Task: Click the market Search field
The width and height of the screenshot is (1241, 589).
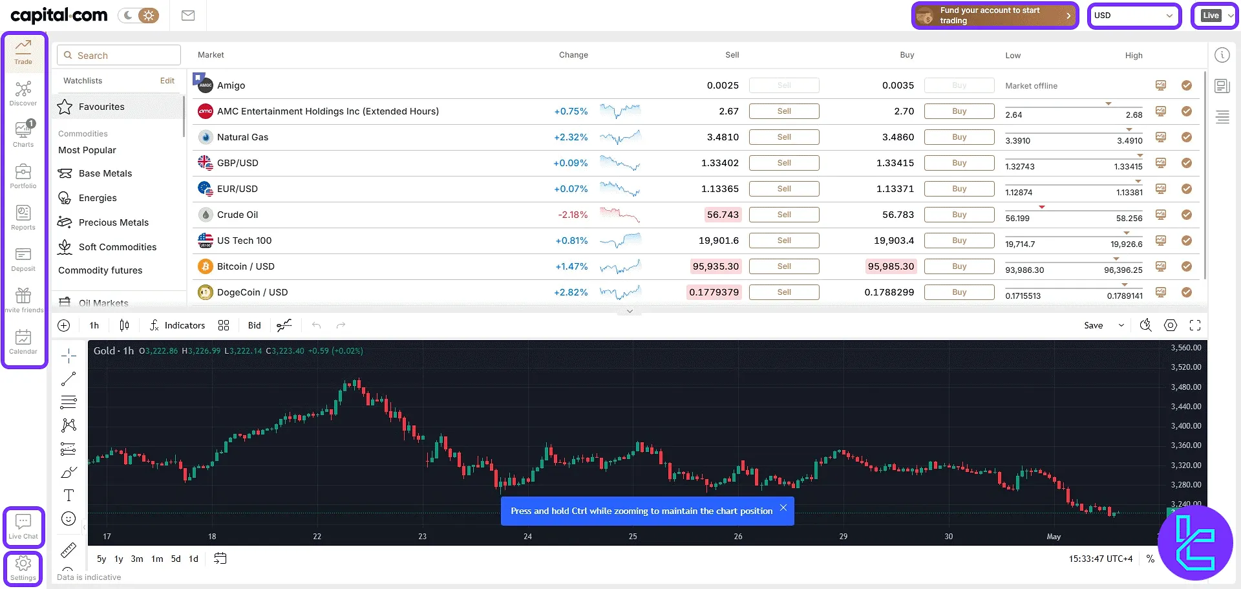Action: coord(119,55)
